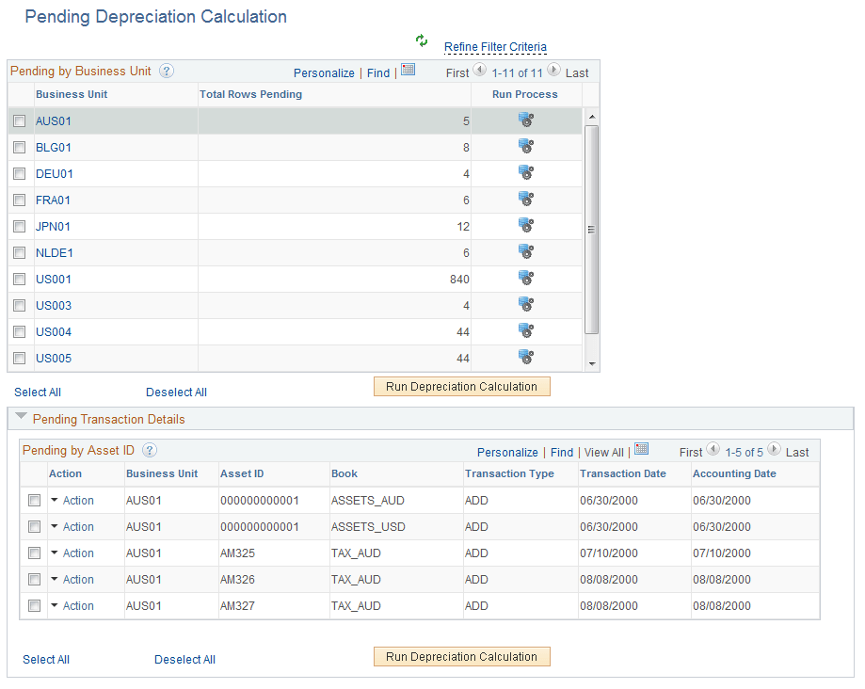Click Run Depreciation Calculation button

click(x=461, y=386)
